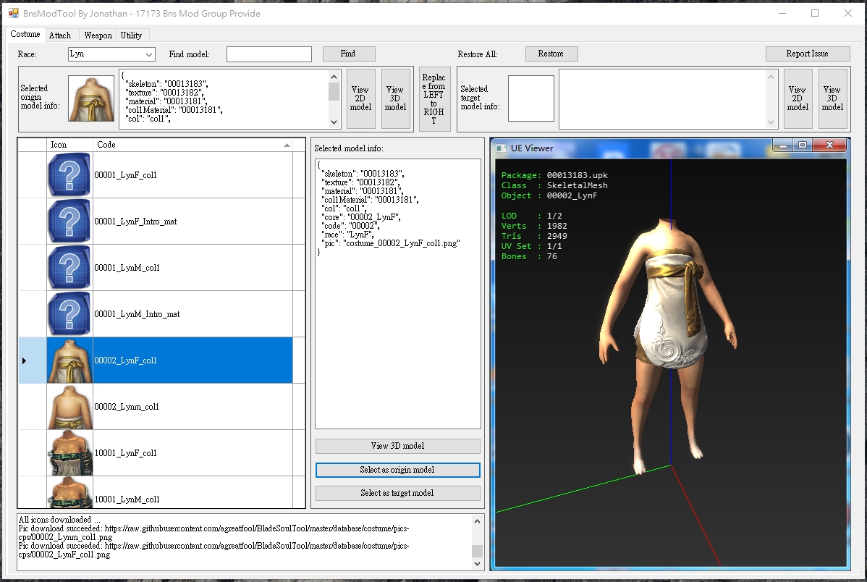Click the UE Viewer window icon
867x582 pixels.
coord(501,148)
